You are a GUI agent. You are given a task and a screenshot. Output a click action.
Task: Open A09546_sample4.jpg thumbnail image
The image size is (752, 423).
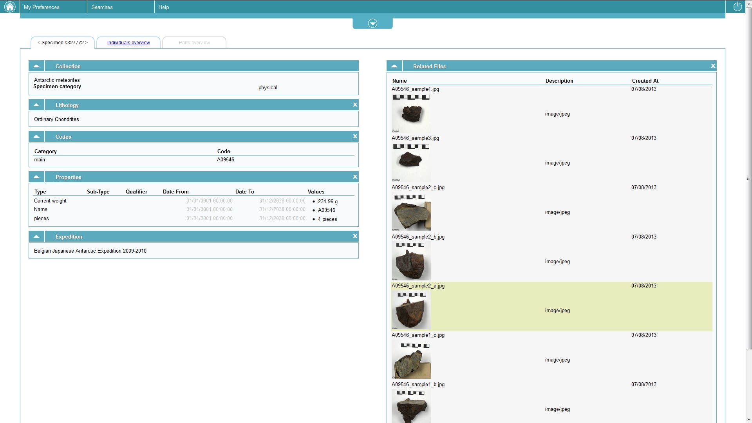pos(411,114)
